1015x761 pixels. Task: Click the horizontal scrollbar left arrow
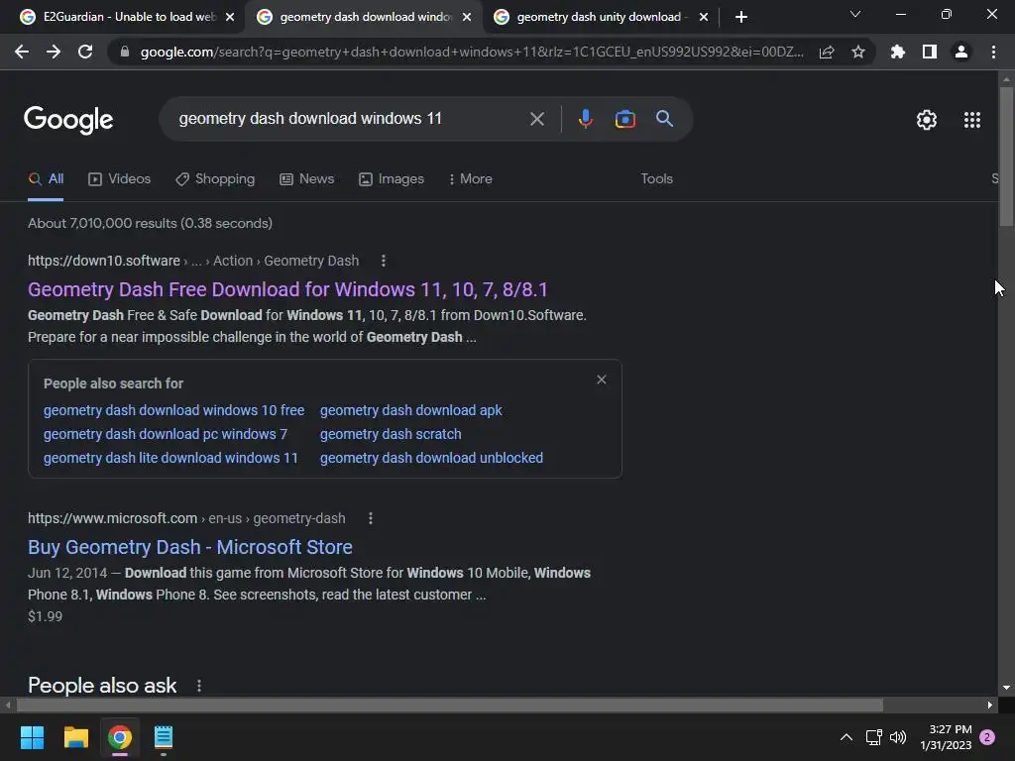[7, 705]
